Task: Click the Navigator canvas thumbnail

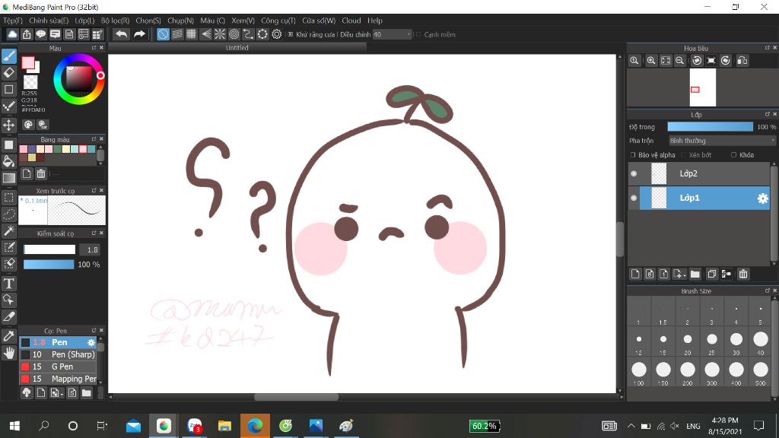Action: (702, 87)
